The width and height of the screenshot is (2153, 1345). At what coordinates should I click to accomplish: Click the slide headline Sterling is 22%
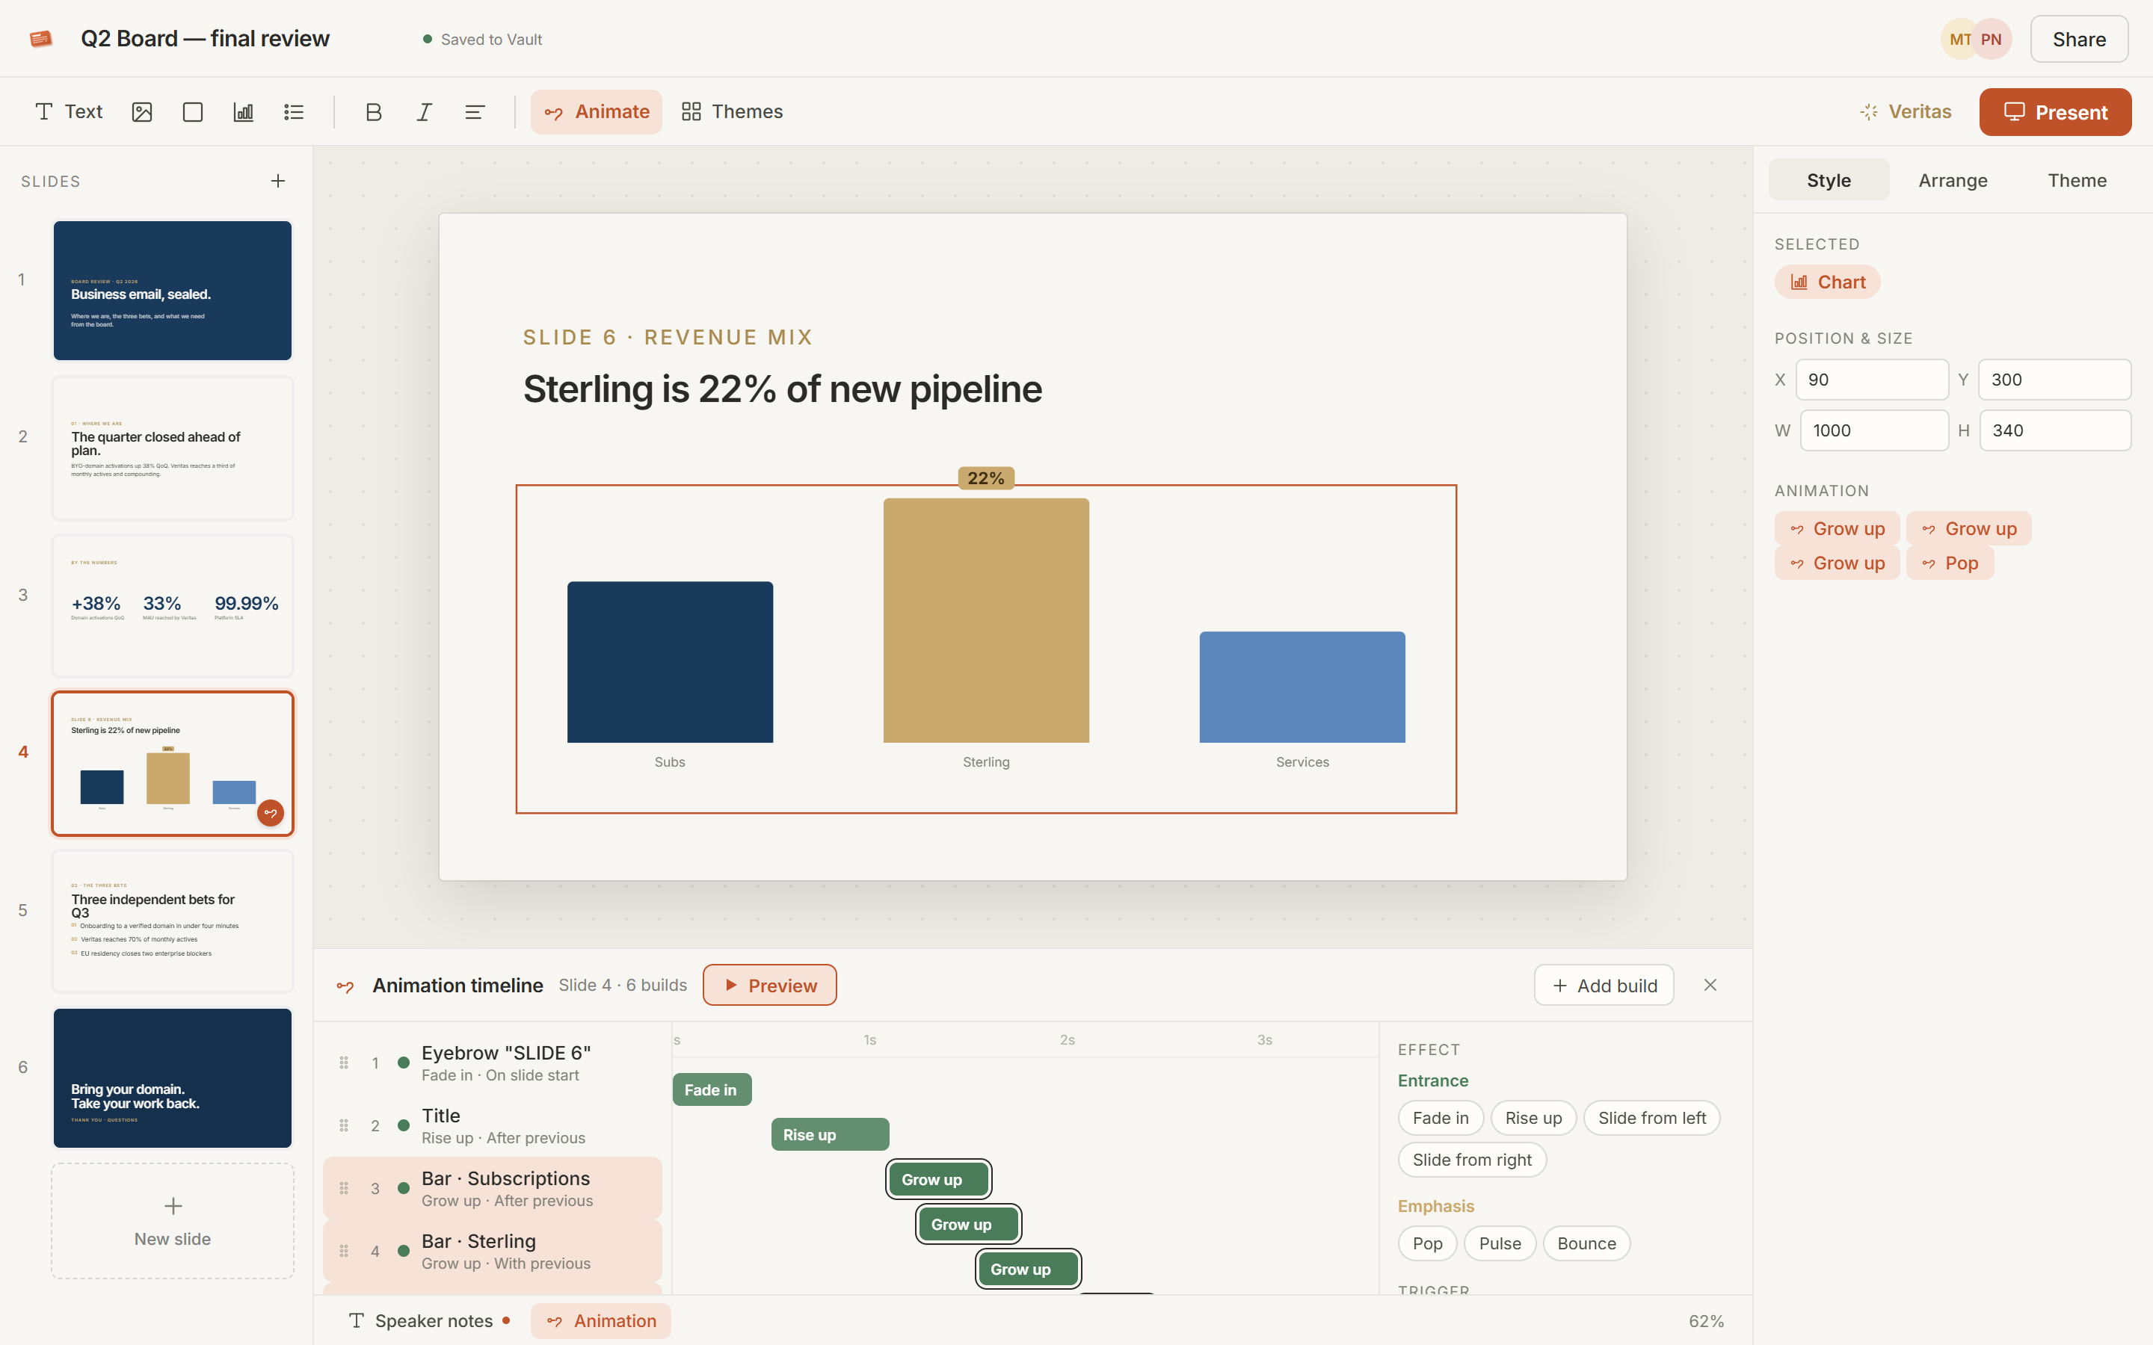[x=782, y=389]
